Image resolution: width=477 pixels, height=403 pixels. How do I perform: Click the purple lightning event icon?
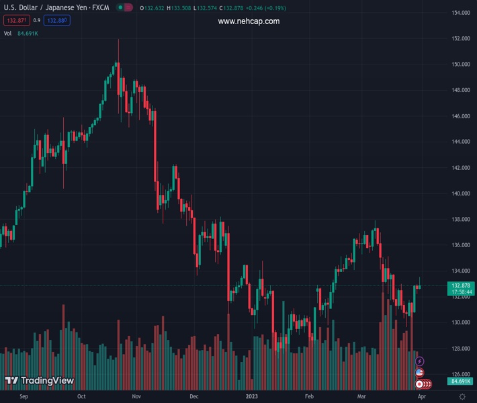pos(420,362)
